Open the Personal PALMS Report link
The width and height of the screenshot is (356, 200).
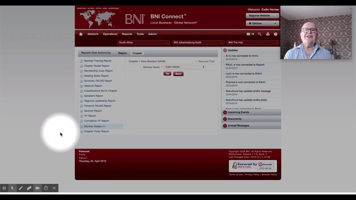click(x=98, y=106)
